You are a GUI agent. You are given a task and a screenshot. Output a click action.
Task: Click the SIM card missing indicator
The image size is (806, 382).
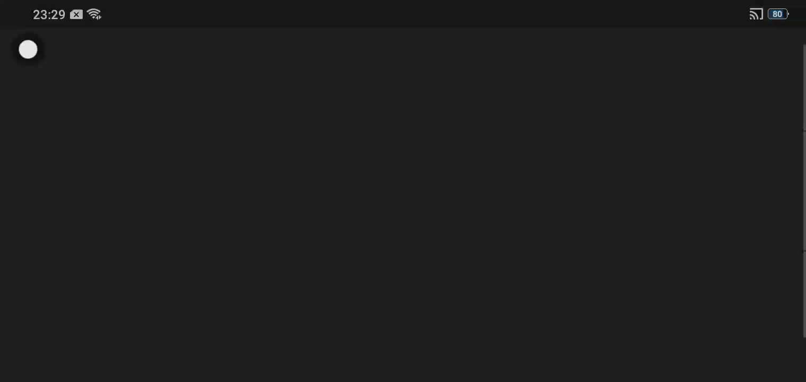[x=76, y=15]
